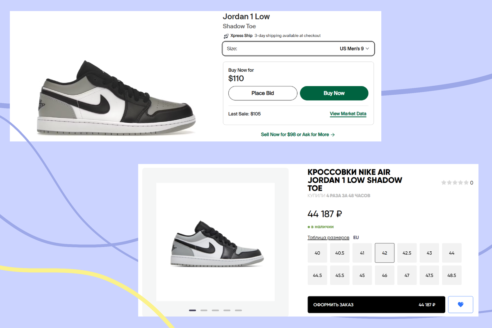Select EU size 44.5
492x328 pixels.
(317, 275)
